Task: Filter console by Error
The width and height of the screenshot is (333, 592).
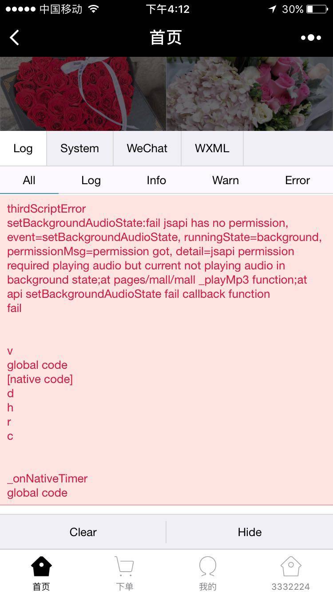Action: pyautogui.click(x=297, y=180)
